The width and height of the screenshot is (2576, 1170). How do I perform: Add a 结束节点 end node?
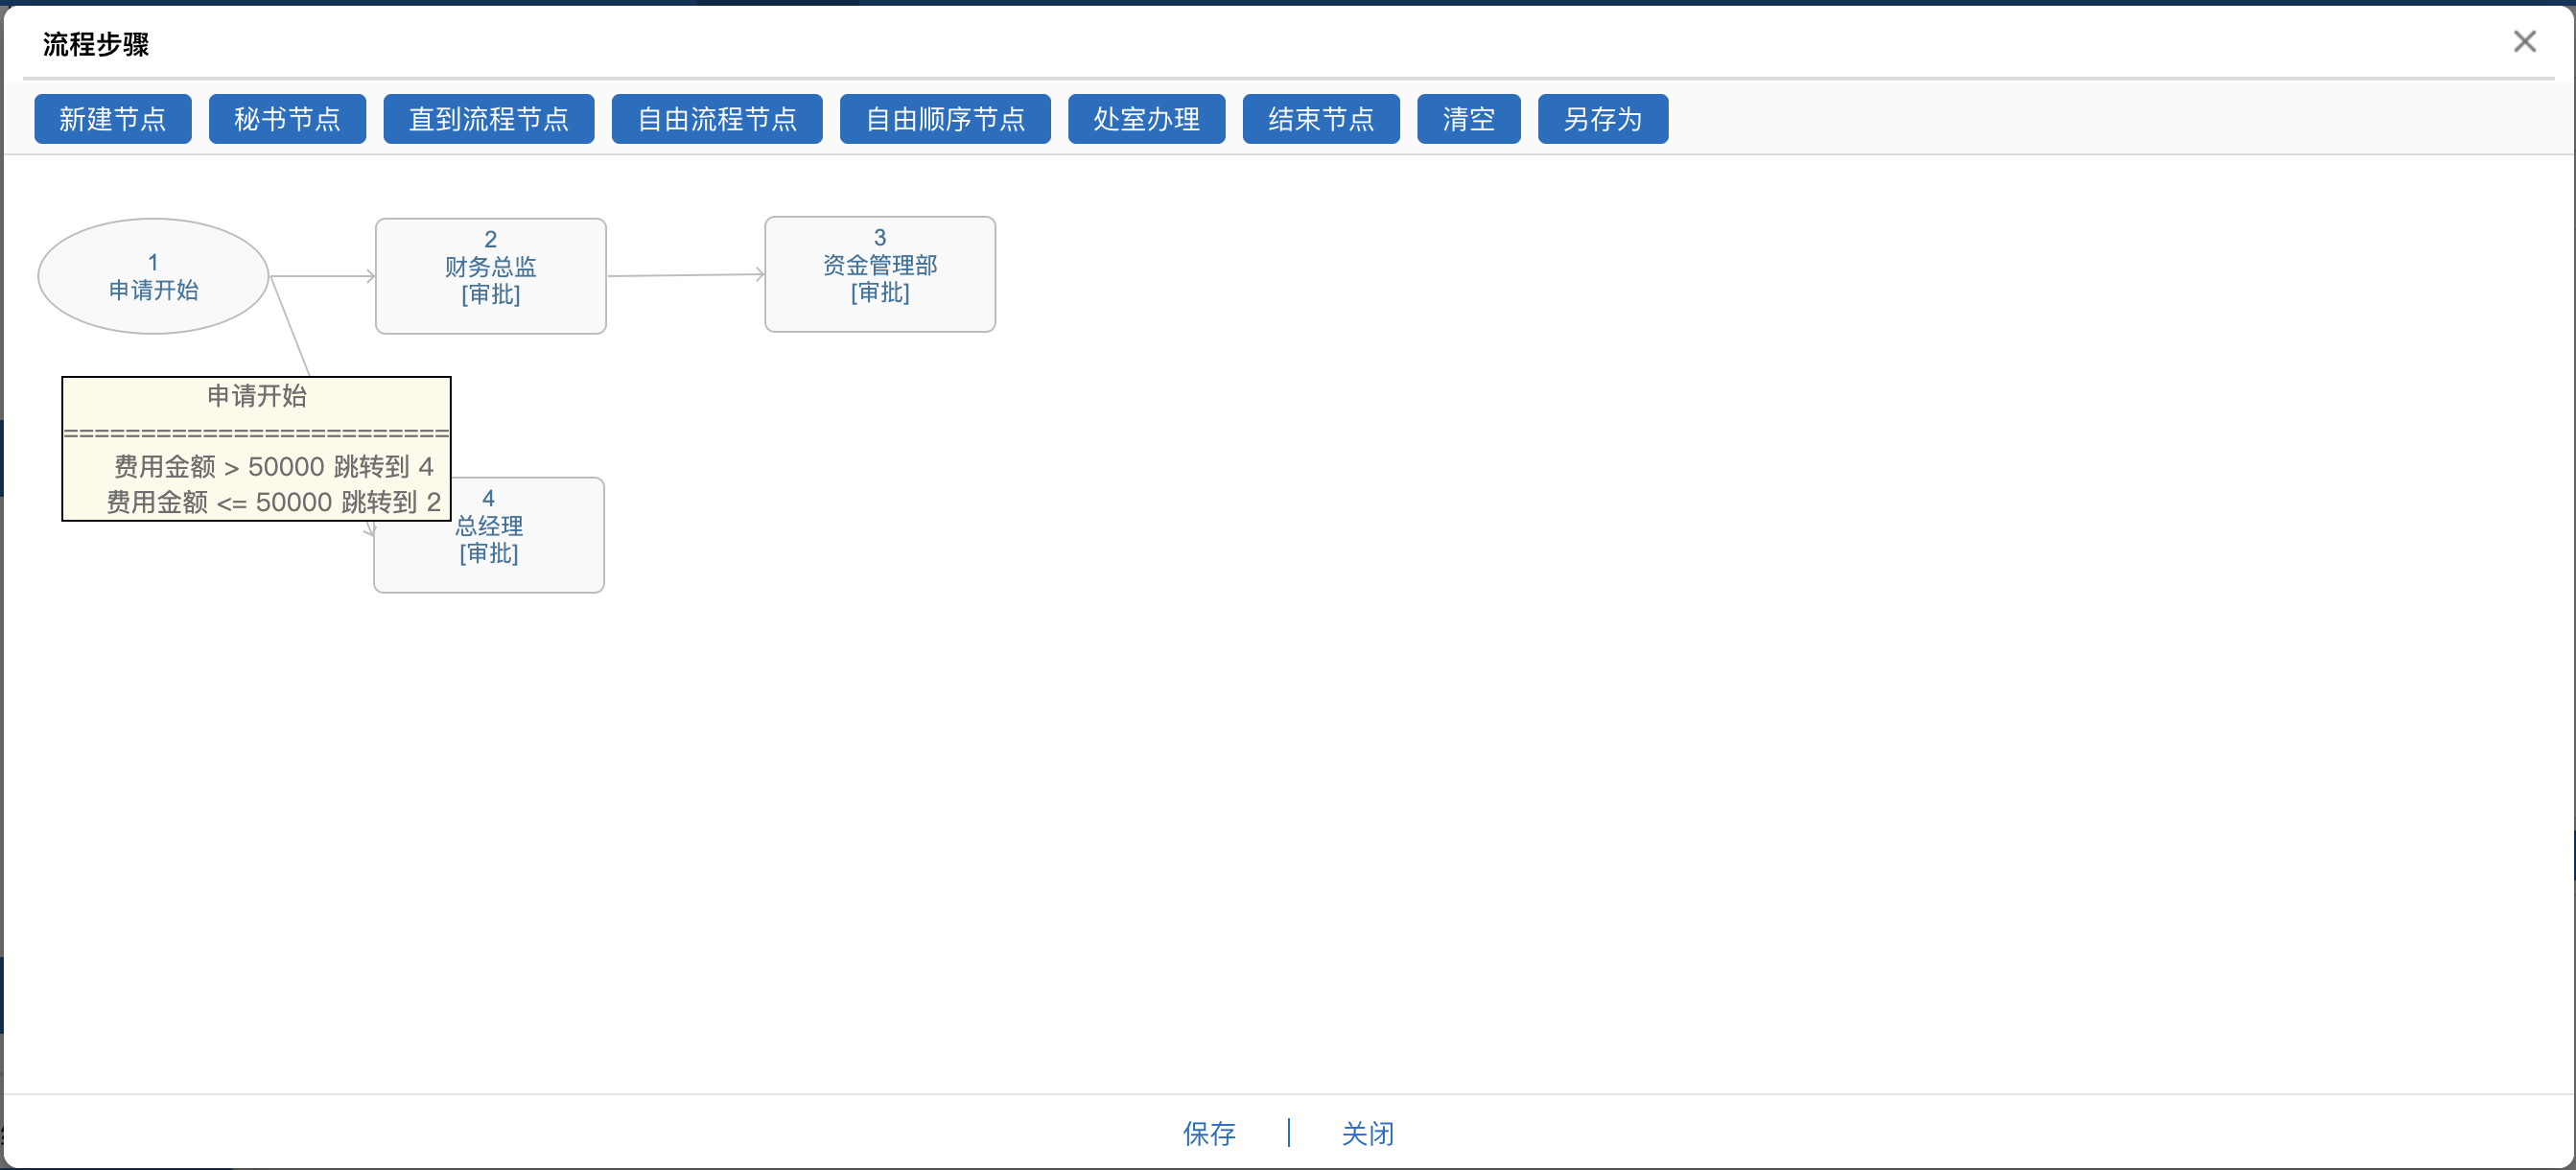[x=1320, y=119]
